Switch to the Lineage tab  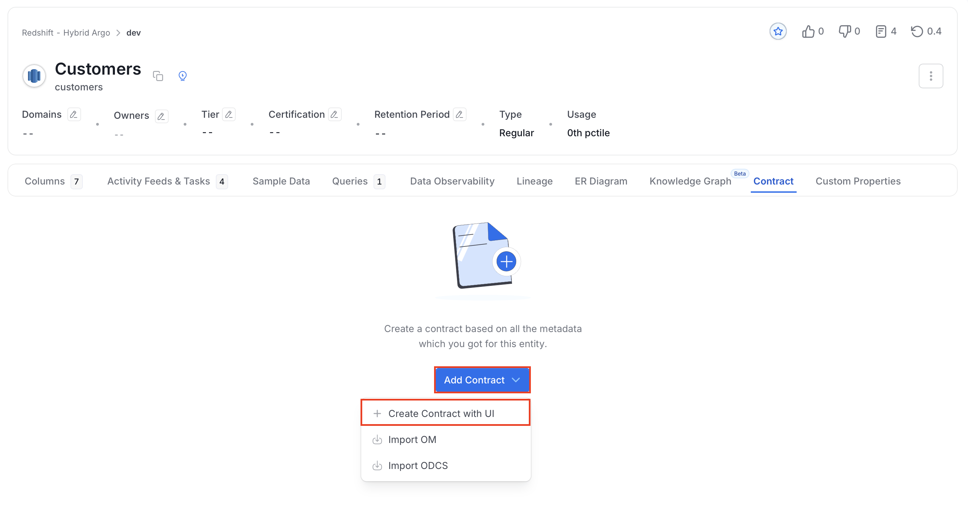[534, 181]
